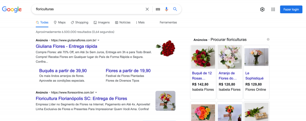Screen dimensions: 306x121
Task: Expand the arrow next to floresonline.com.br URL
Action: (96, 92)
